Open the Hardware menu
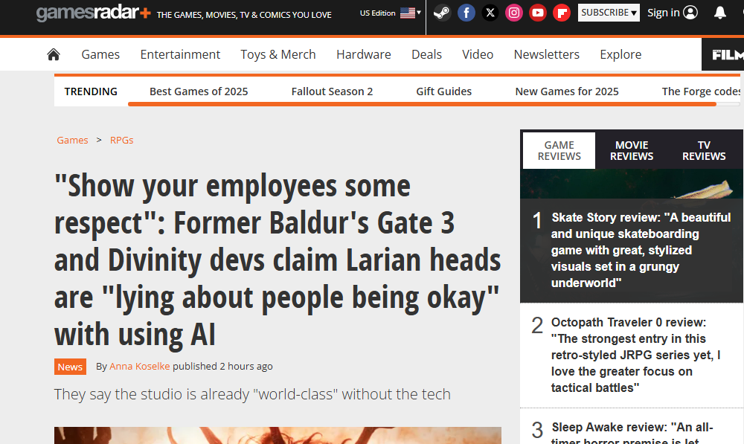The image size is (744, 444). tap(364, 54)
